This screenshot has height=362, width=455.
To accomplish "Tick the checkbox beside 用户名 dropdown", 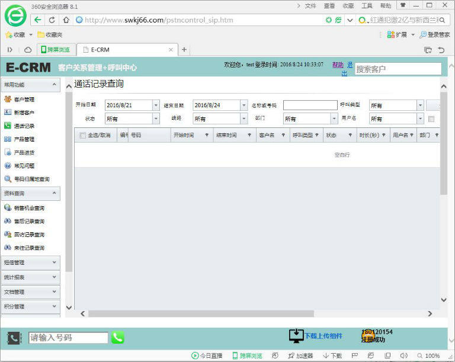I will click(431, 119).
